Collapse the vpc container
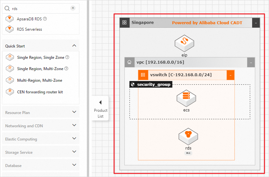The height and width of the screenshot is (177, 269). 251,62
